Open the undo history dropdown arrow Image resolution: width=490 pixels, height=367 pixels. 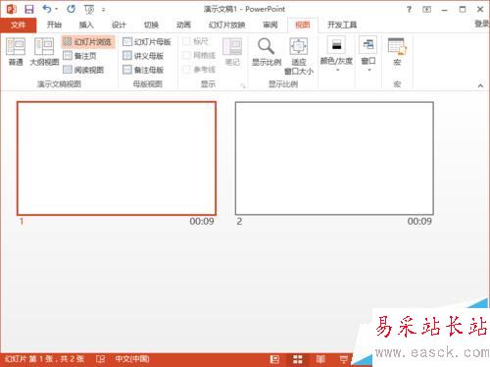[57, 9]
